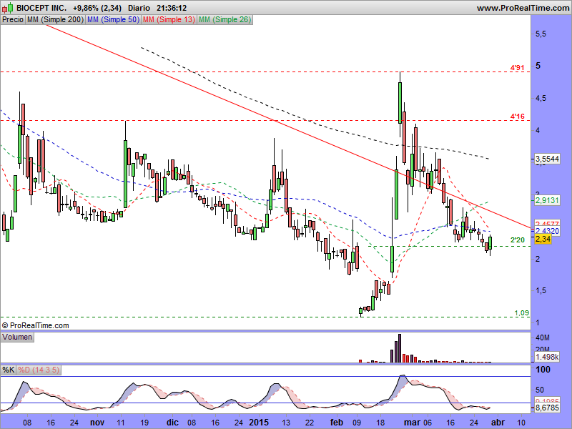Viewport: 572px width, 429px height.
Task: Click the 40M volume scale label
Action: tap(543, 337)
